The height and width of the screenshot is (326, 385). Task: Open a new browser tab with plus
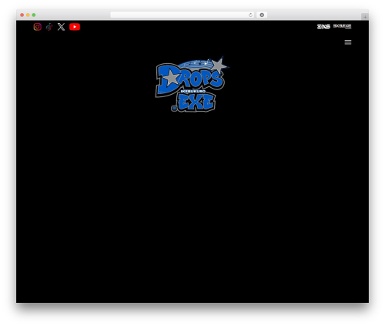point(365,17)
